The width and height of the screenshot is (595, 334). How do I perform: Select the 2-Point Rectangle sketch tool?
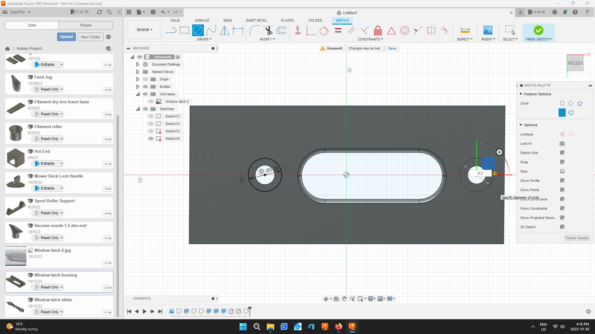click(x=185, y=30)
